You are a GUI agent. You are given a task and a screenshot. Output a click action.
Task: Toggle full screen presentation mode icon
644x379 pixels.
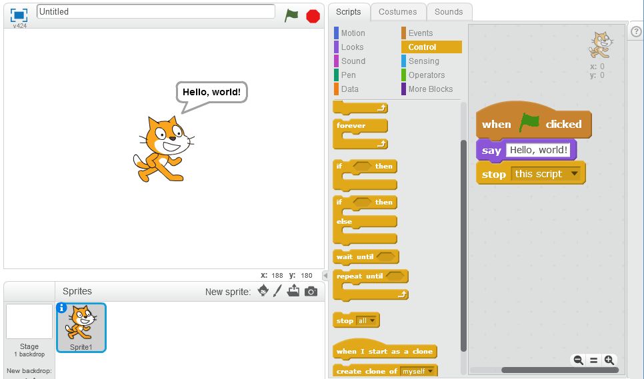(x=19, y=15)
